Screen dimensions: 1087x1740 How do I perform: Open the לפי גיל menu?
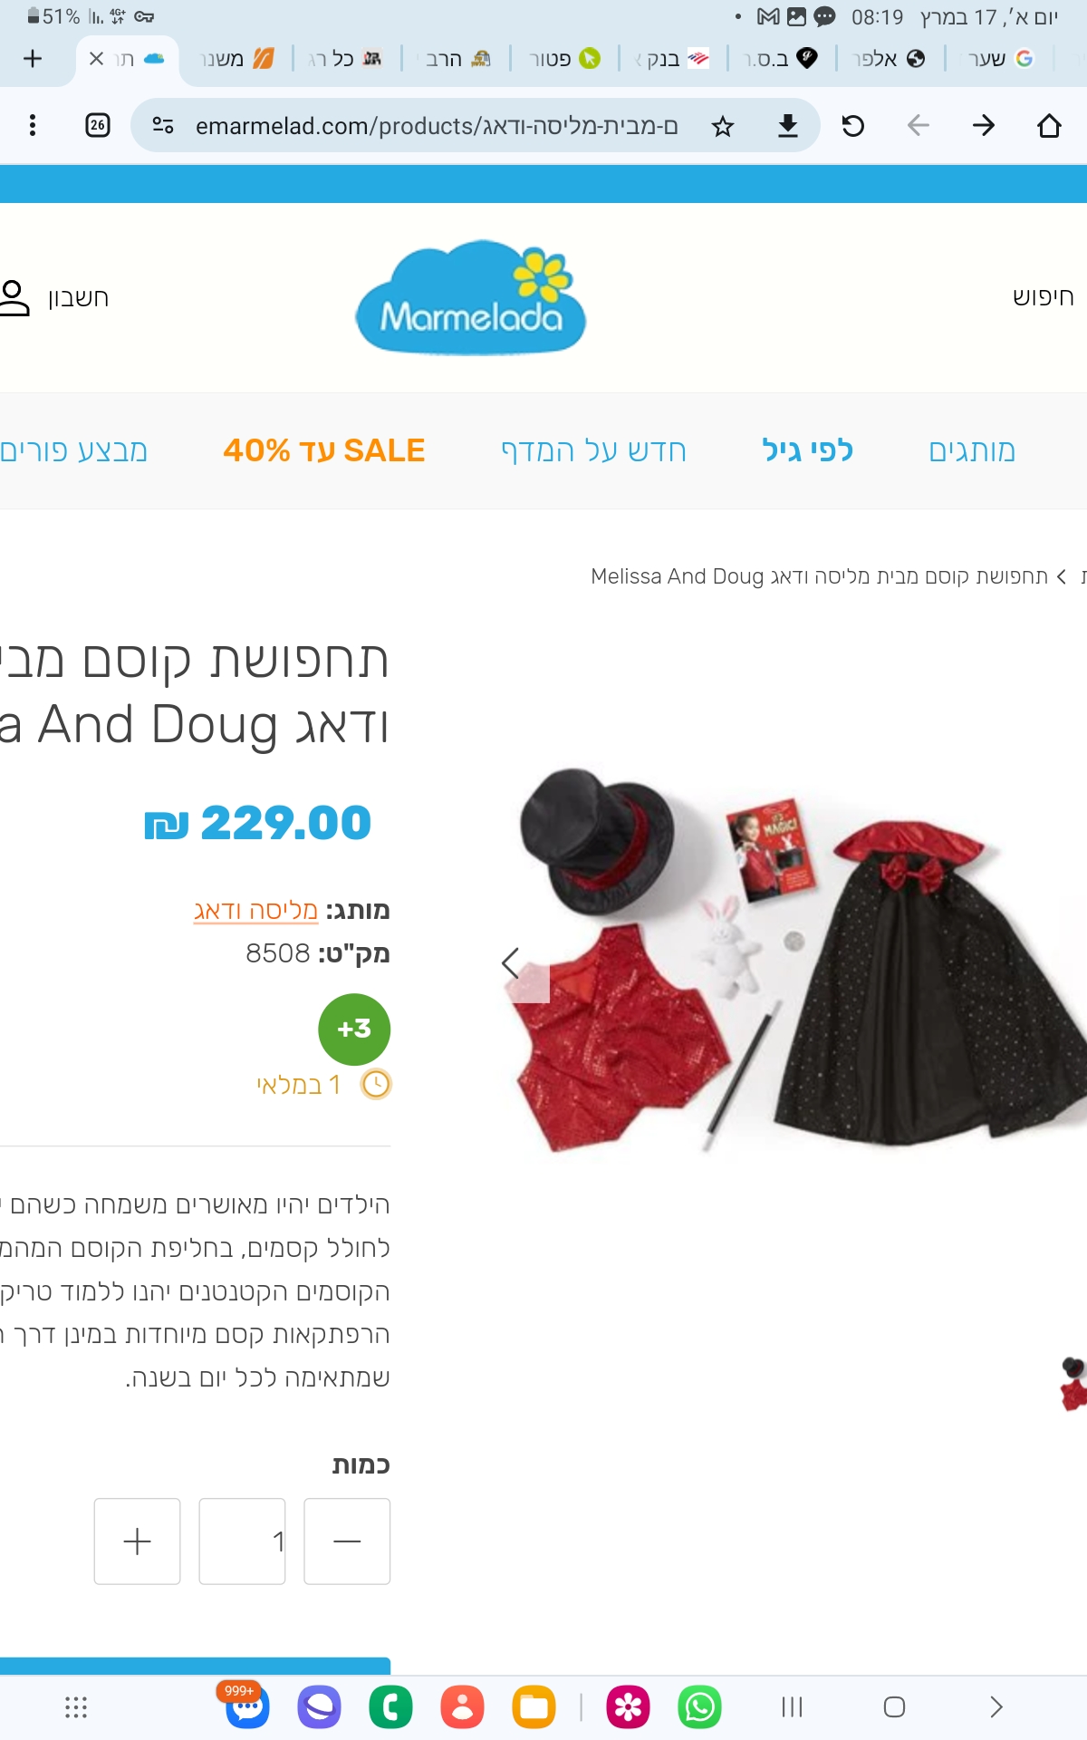click(x=807, y=450)
